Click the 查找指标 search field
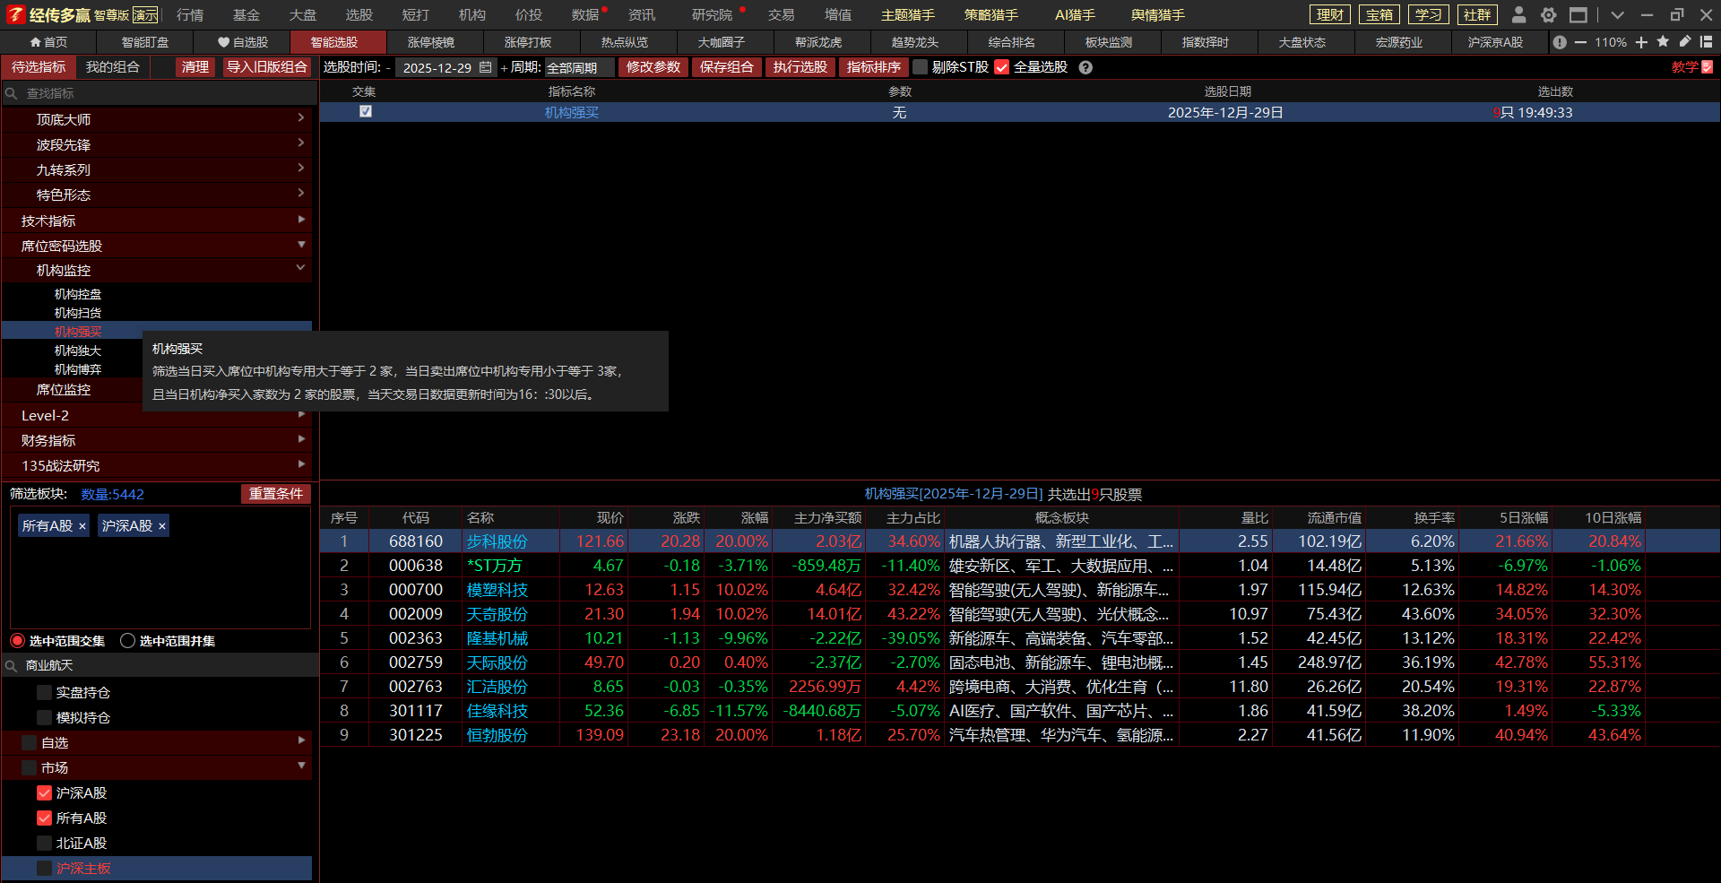This screenshot has width=1721, height=883. (x=161, y=93)
